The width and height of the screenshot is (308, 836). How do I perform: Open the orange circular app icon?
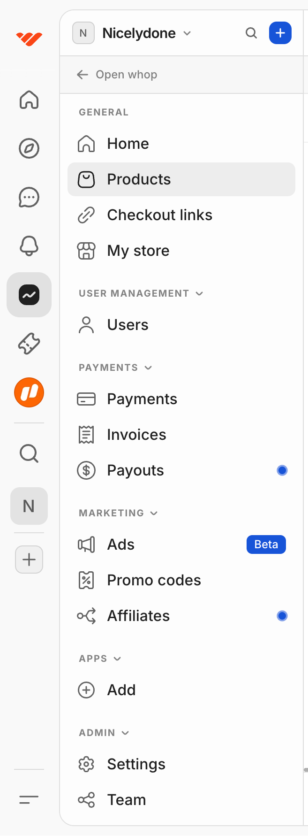coord(29,392)
